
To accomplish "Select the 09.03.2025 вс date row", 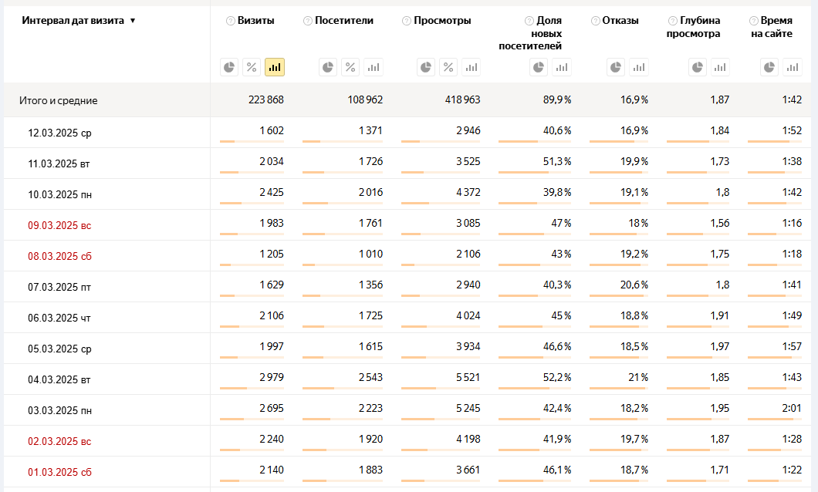I will pos(59,225).
